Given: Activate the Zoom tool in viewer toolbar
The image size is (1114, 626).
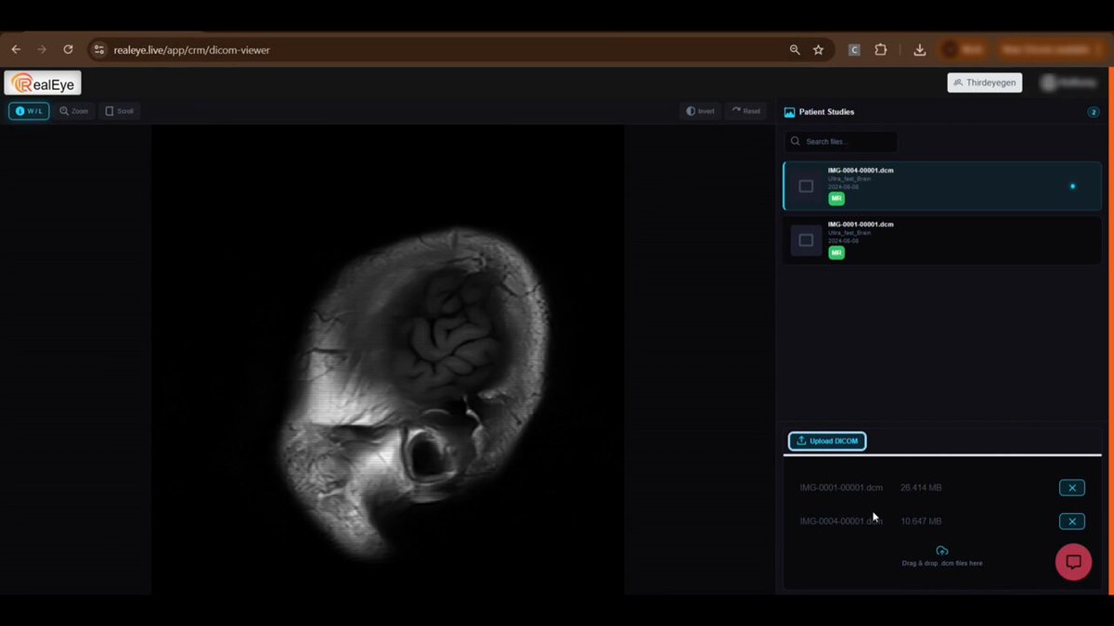Looking at the screenshot, I should coord(73,111).
